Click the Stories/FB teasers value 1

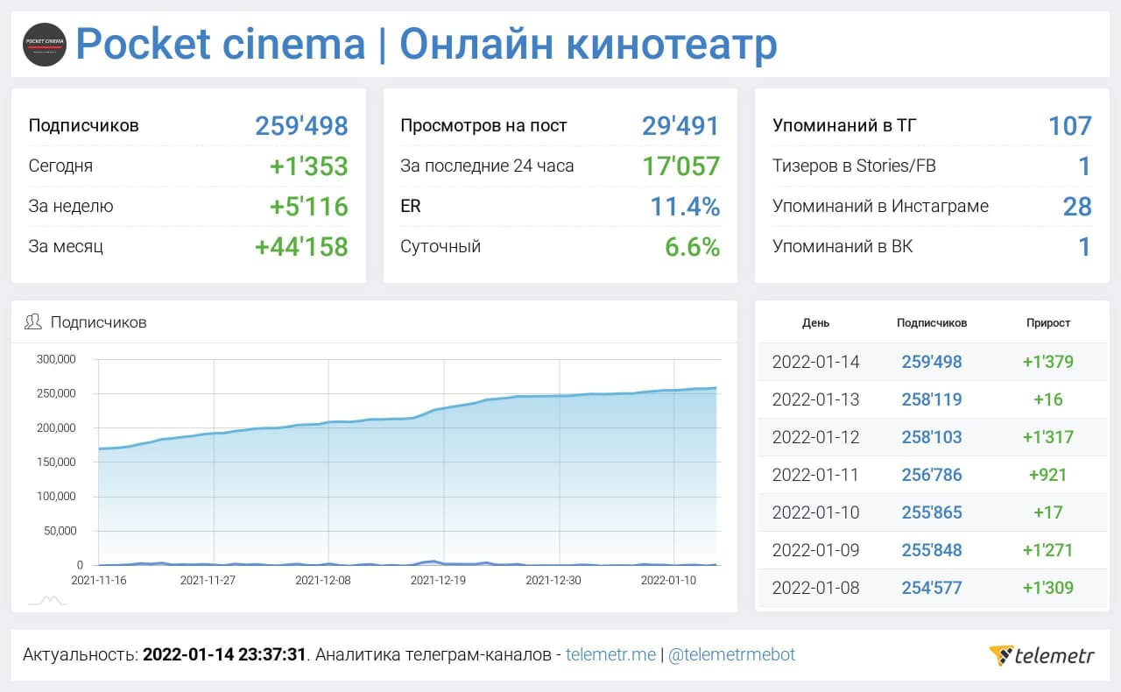pyautogui.click(x=1085, y=166)
